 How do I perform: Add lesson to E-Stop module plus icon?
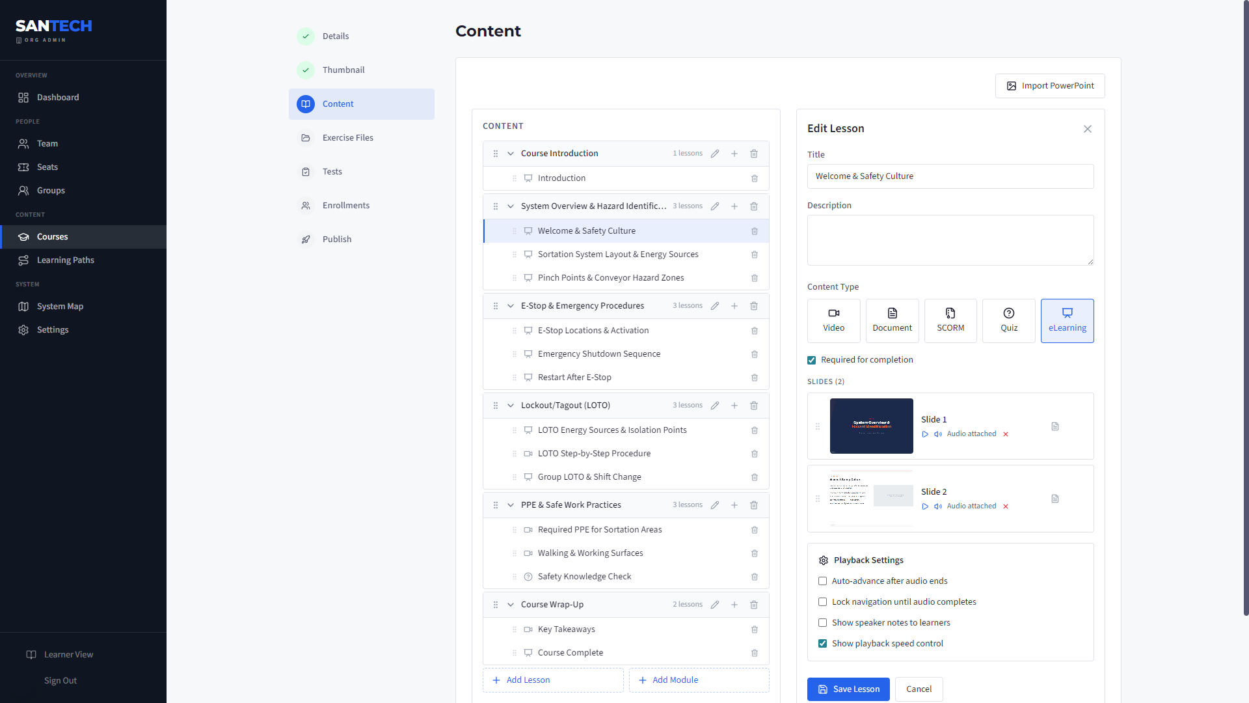click(x=734, y=306)
